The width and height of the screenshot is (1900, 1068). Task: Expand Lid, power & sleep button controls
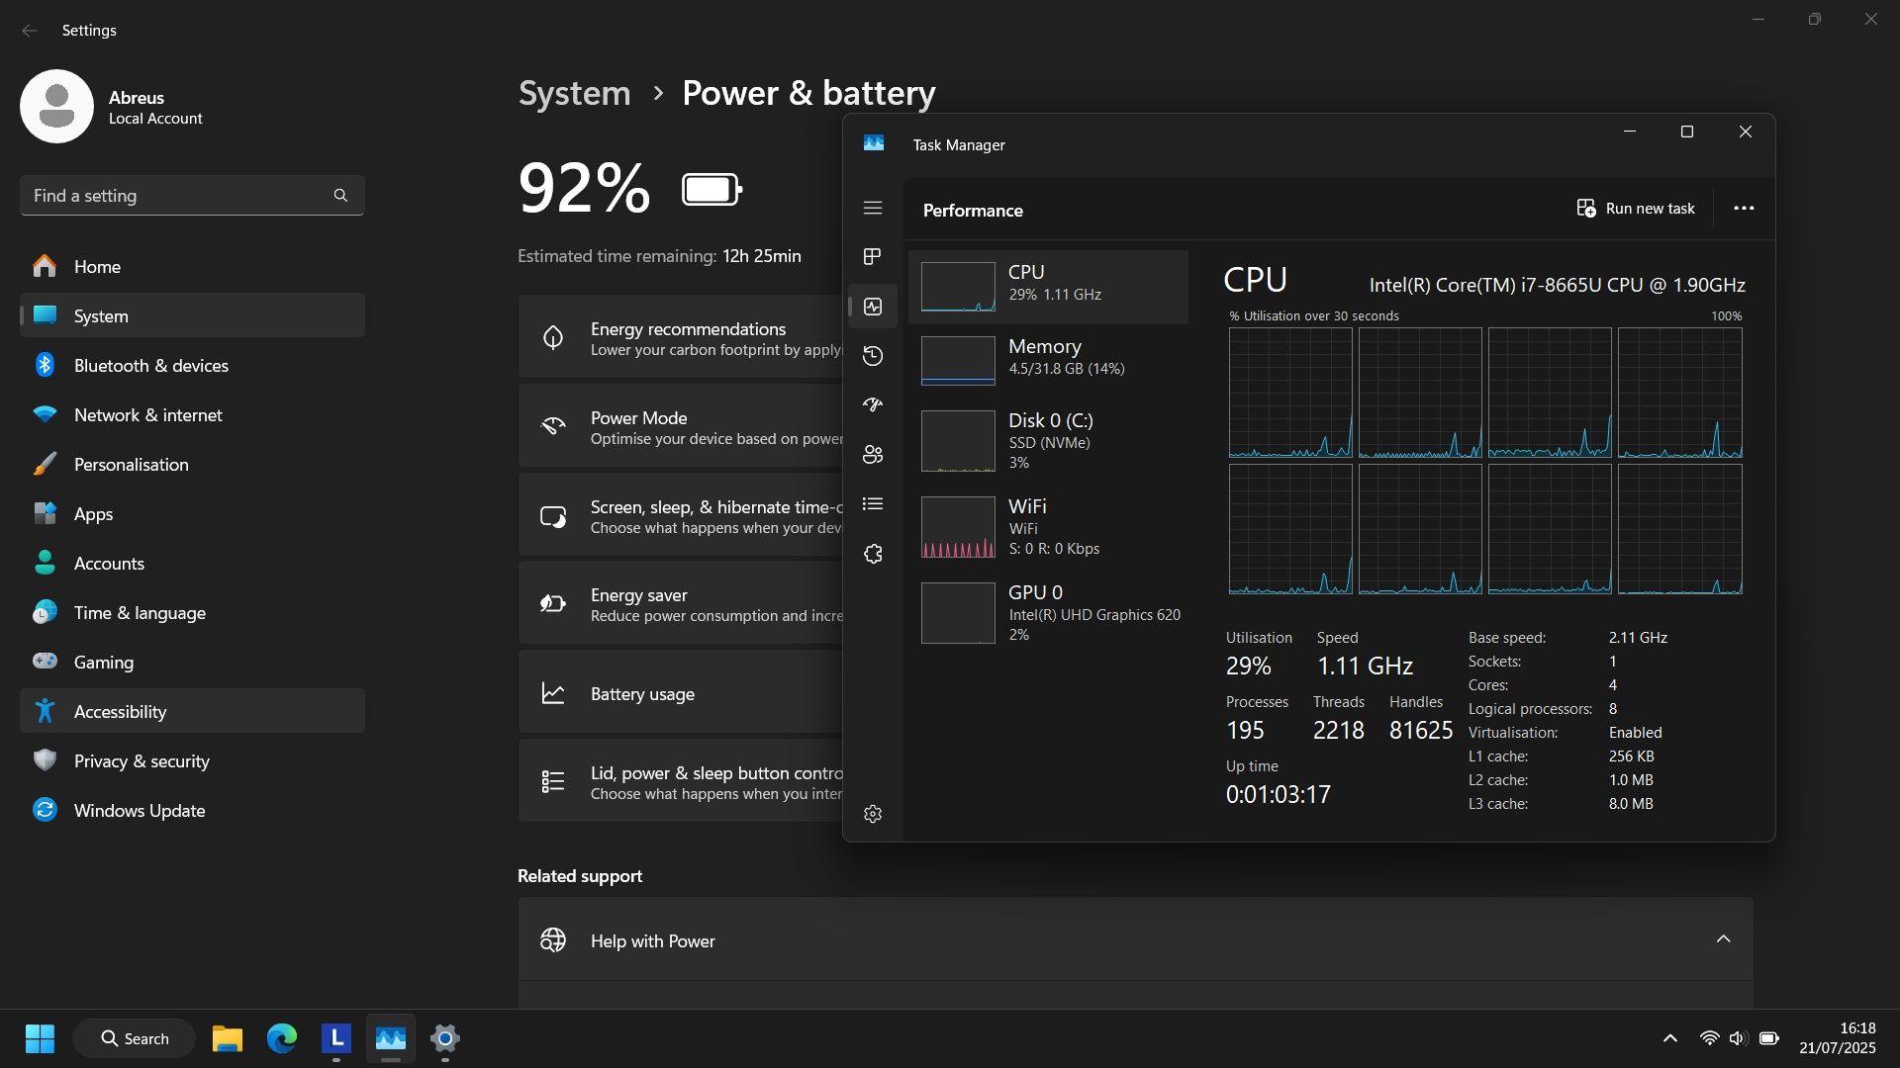[x=681, y=781]
